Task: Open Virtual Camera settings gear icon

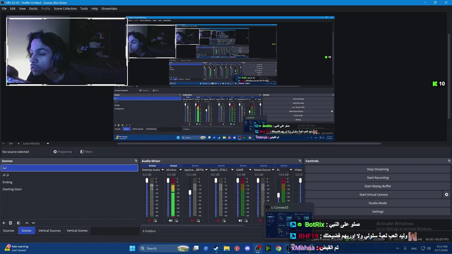Action: 446,194
